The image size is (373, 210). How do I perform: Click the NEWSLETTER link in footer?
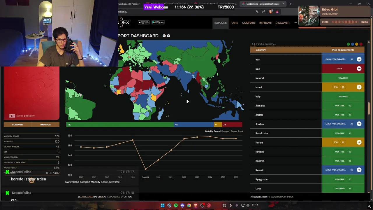click(x=258, y=197)
